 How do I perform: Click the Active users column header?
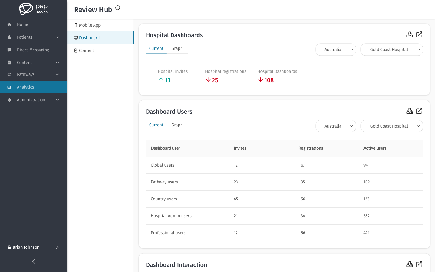click(x=375, y=148)
